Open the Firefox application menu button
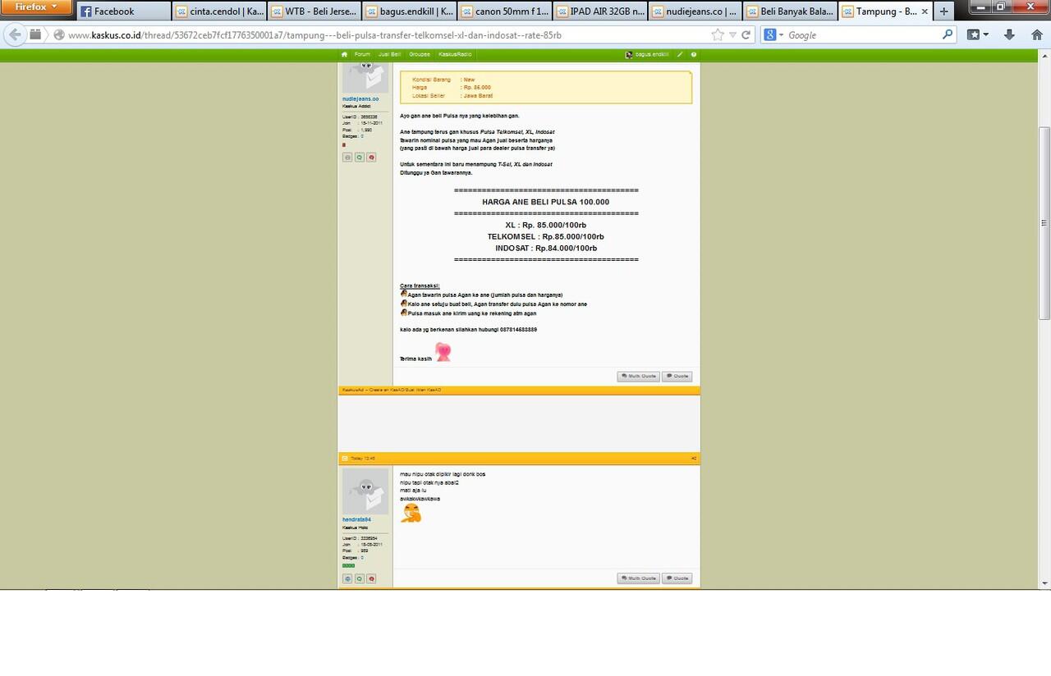 tap(38, 7)
